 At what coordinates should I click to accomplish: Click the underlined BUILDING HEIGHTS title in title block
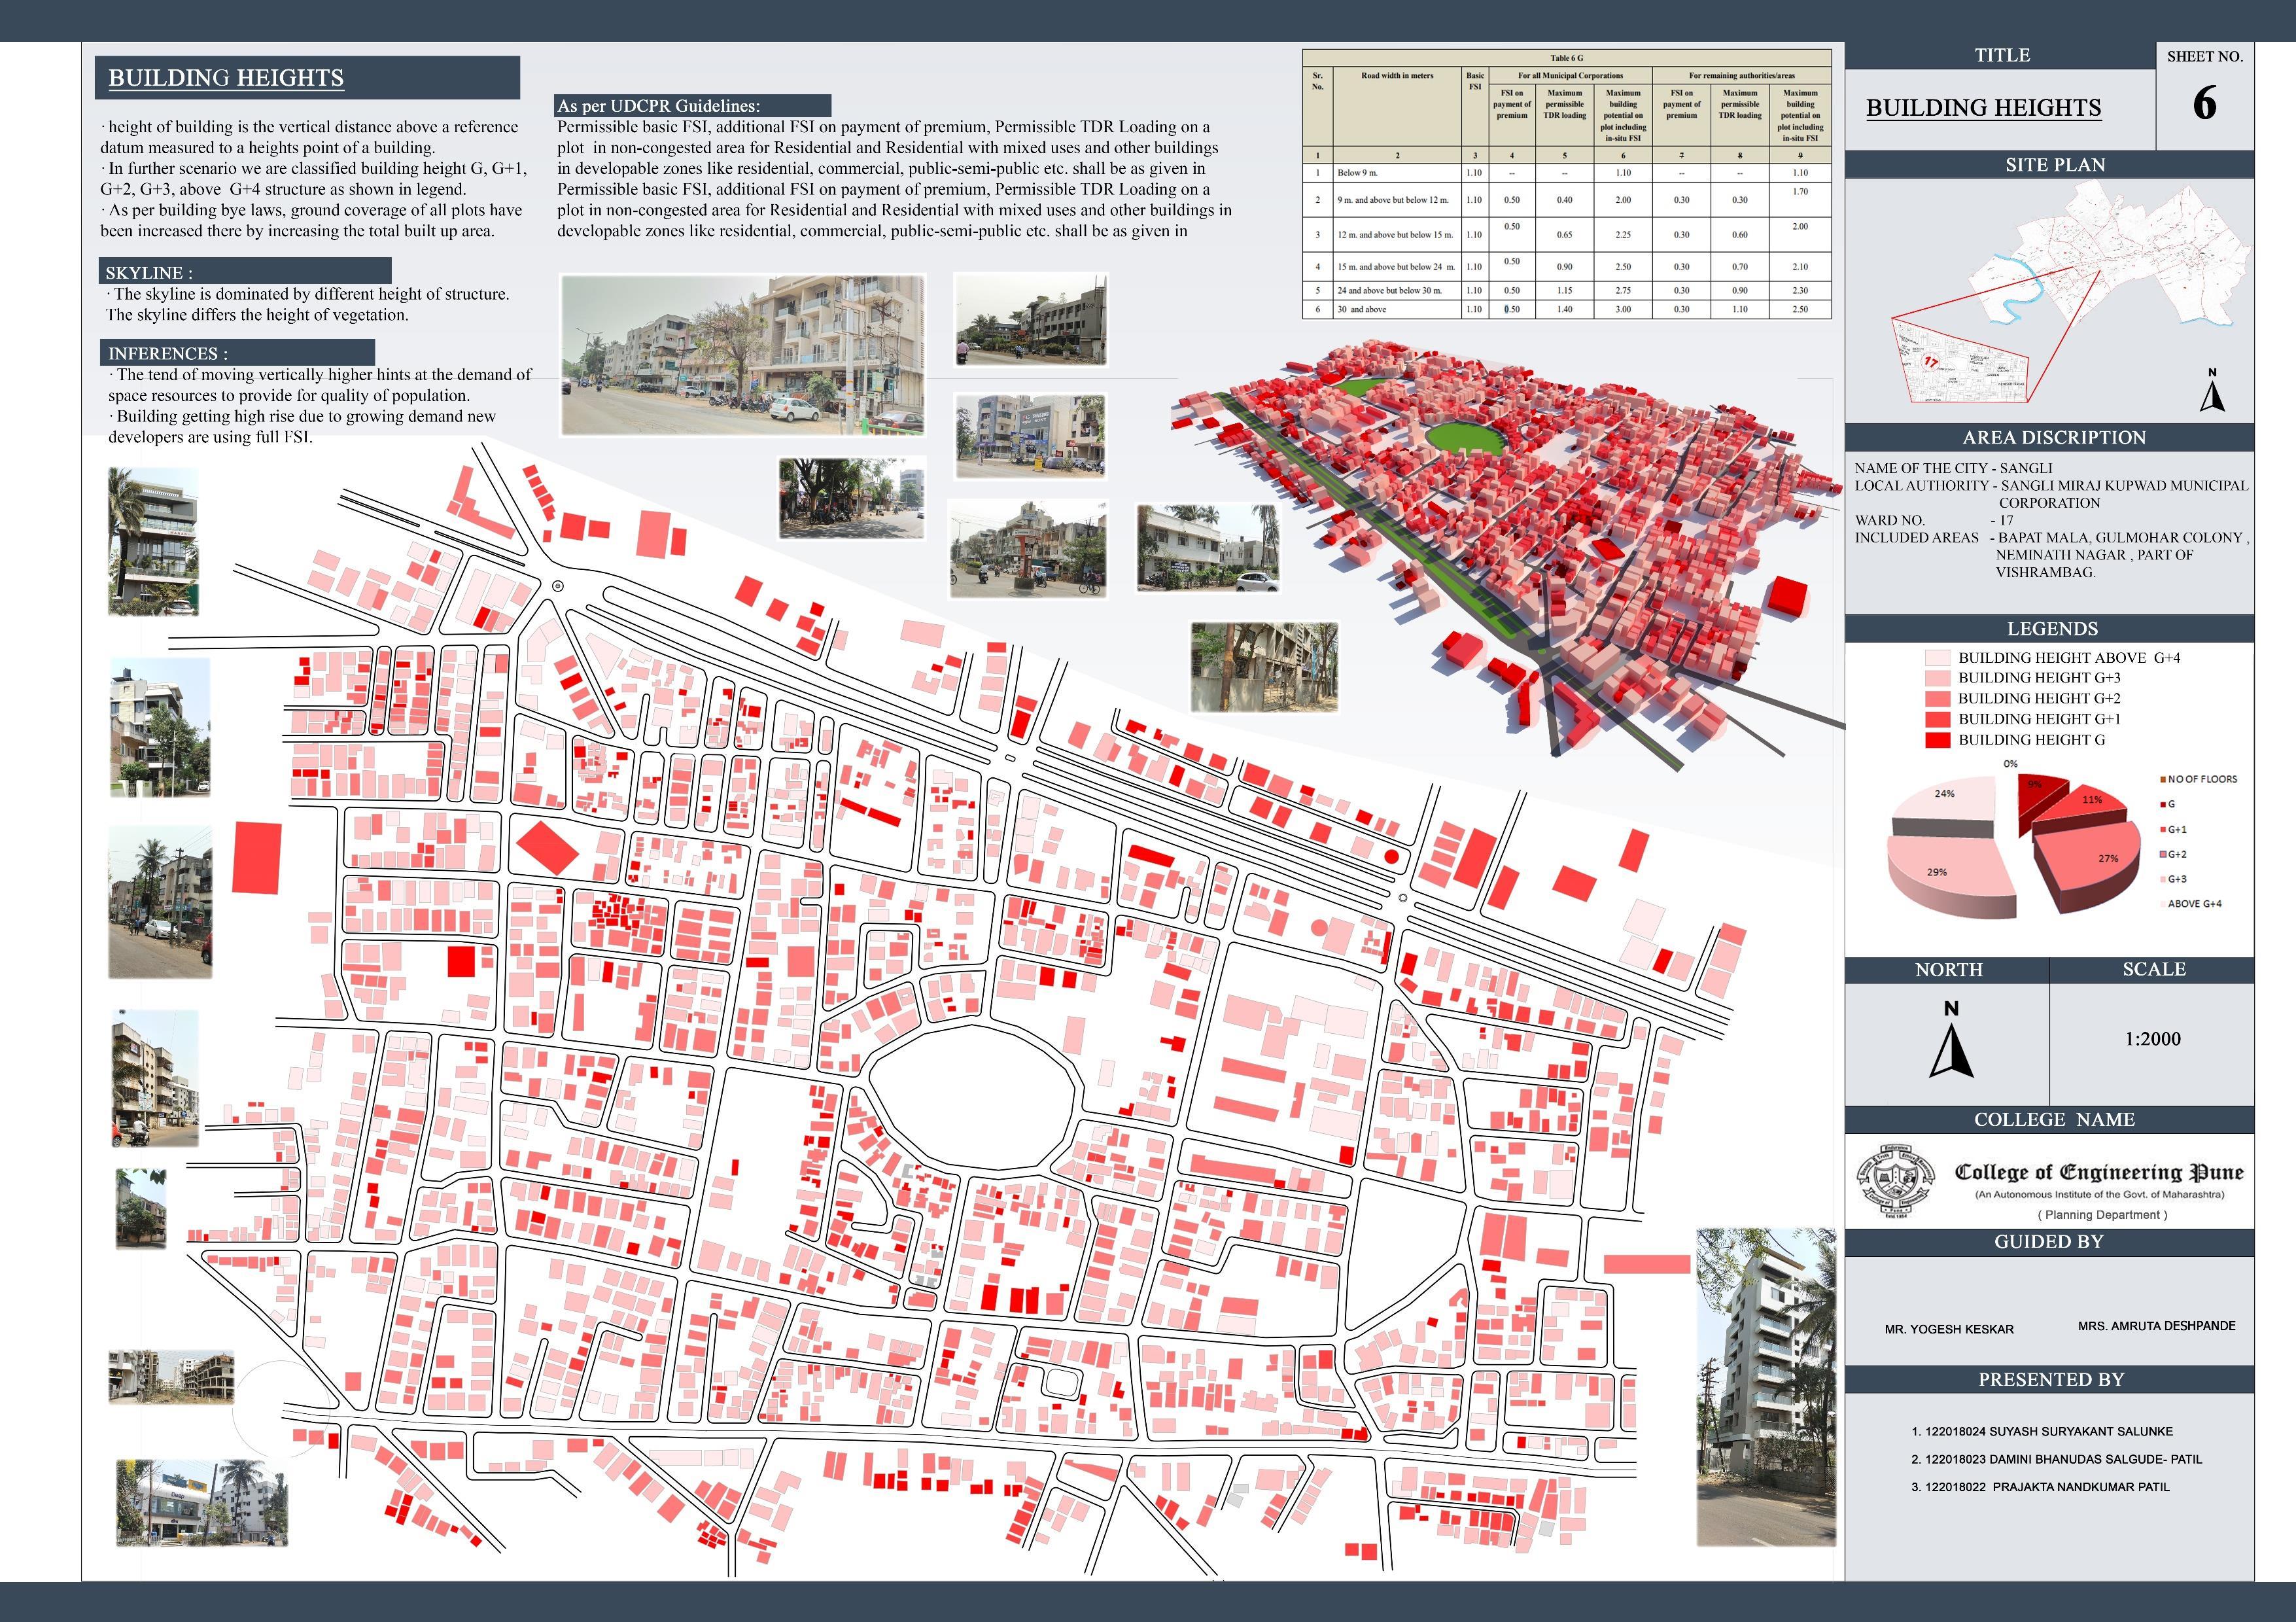(x=1983, y=108)
